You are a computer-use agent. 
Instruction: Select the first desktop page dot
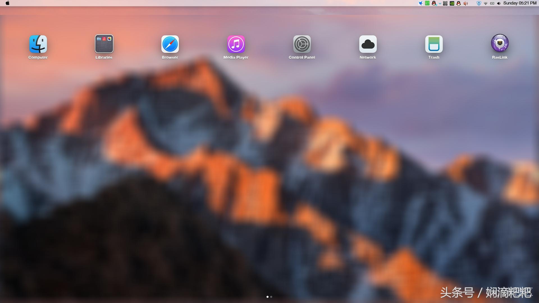coord(267,297)
